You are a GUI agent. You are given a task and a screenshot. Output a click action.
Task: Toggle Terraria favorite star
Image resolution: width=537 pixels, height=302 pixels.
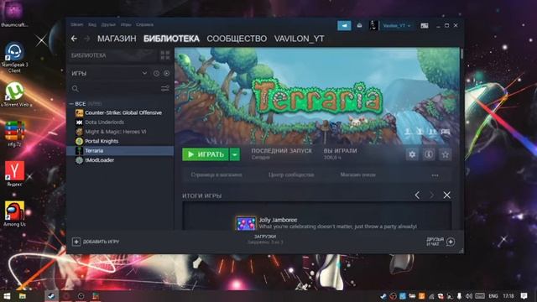point(445,154)
